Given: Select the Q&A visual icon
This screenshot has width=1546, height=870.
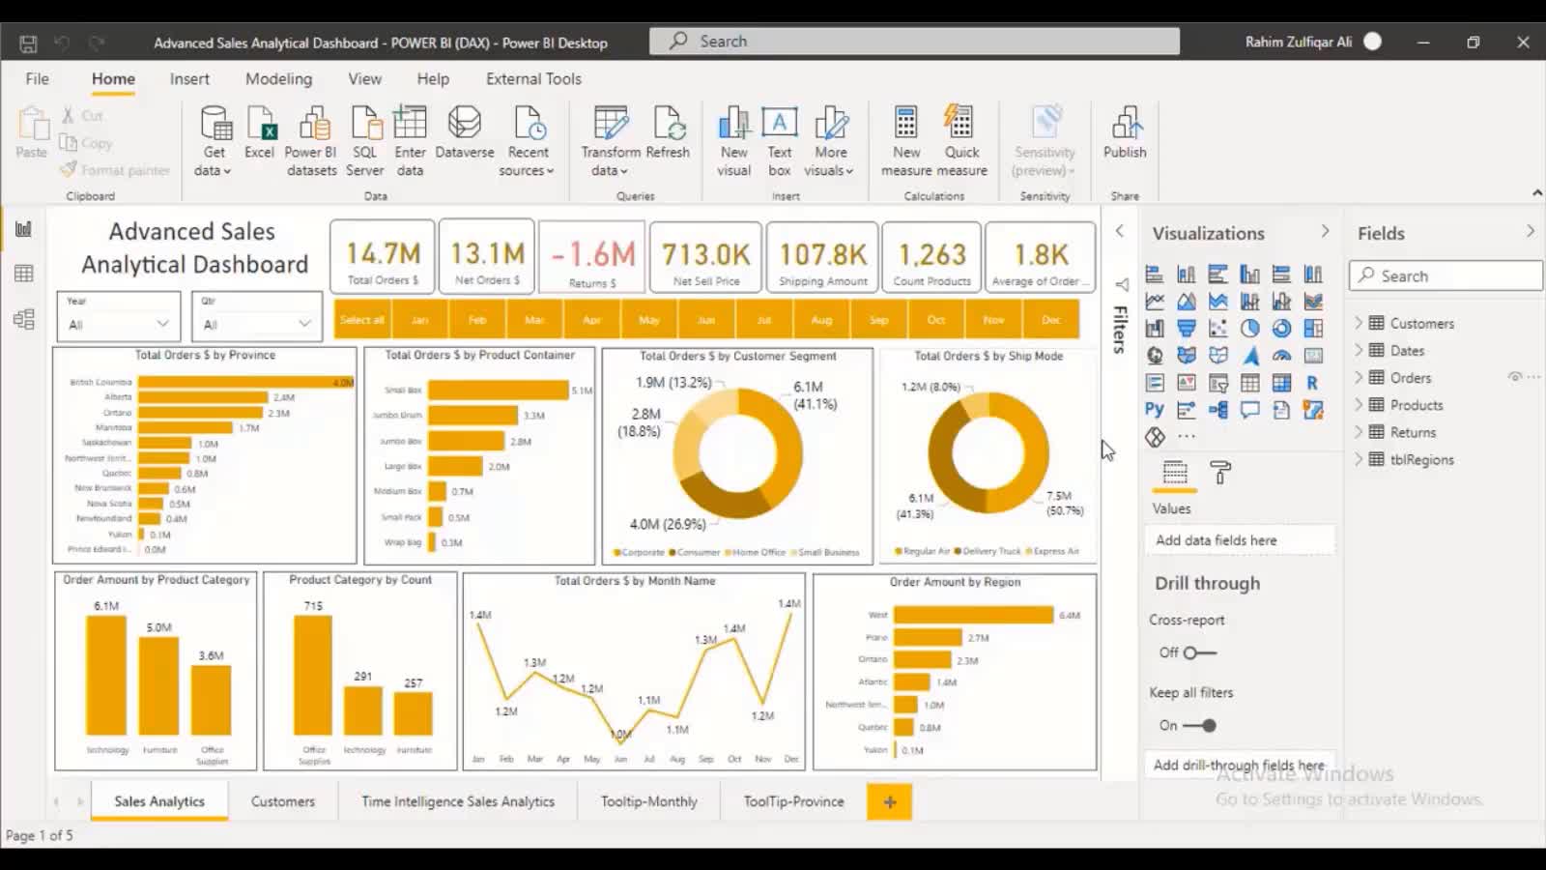Looking at the screenshot, I should tap(1250, 410).
